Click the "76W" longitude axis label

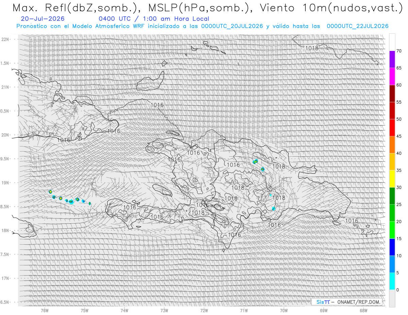pos(45,311)
